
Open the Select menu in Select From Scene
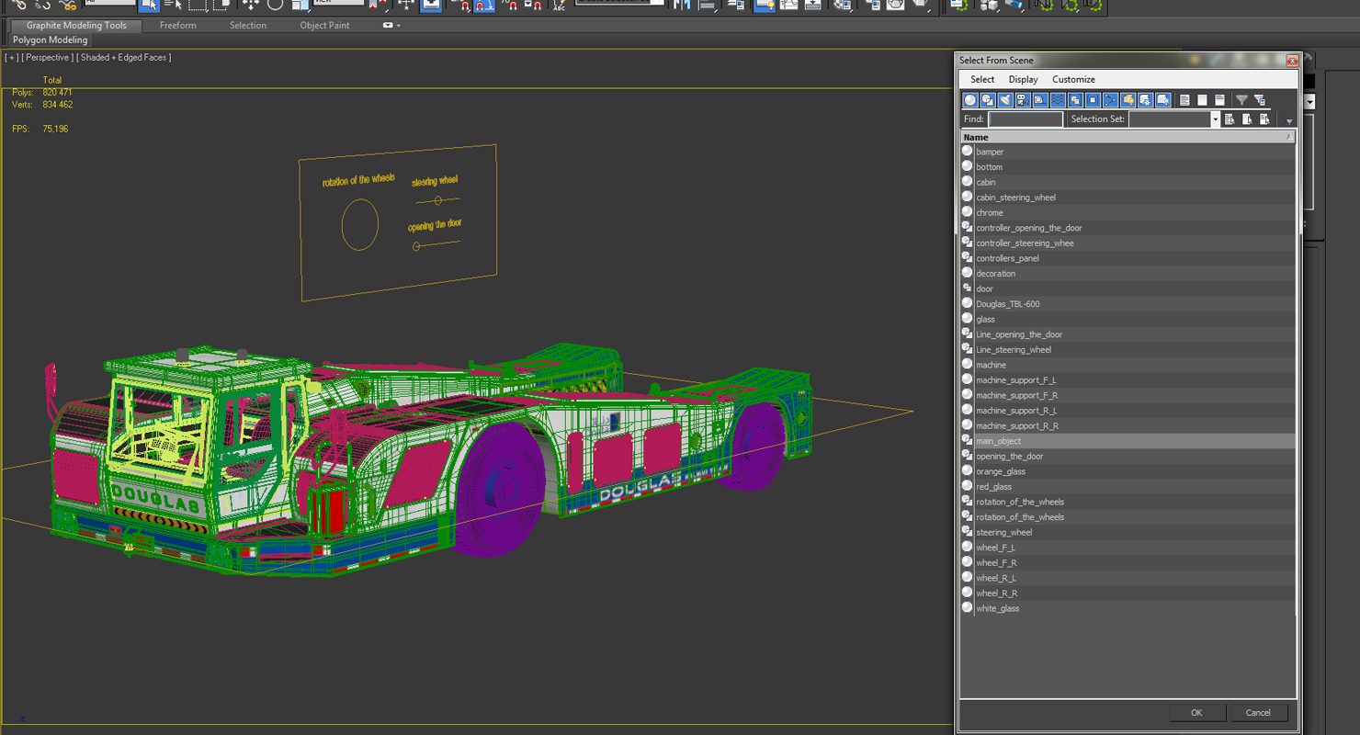pyautogui.click(x=982, y=80)
